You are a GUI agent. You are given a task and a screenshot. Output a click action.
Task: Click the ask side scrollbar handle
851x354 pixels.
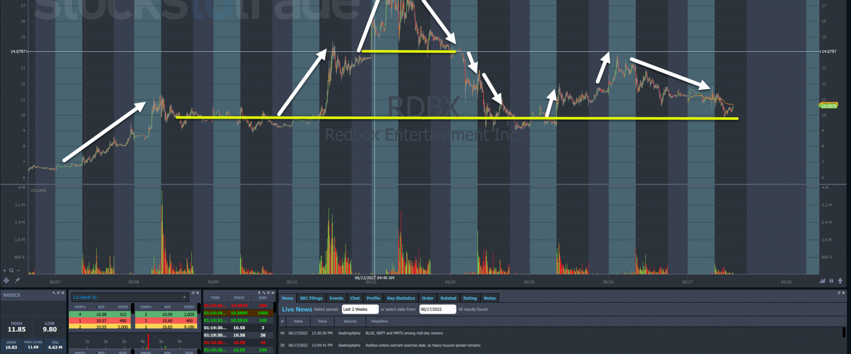click(x=199, y=308)
